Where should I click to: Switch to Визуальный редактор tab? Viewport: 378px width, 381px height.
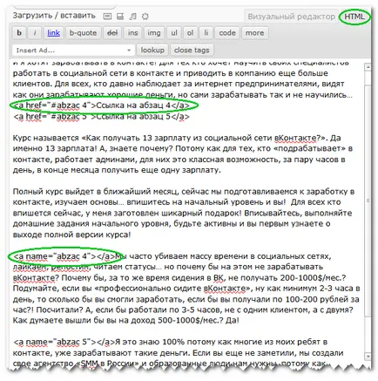click(x=291, y=17)
